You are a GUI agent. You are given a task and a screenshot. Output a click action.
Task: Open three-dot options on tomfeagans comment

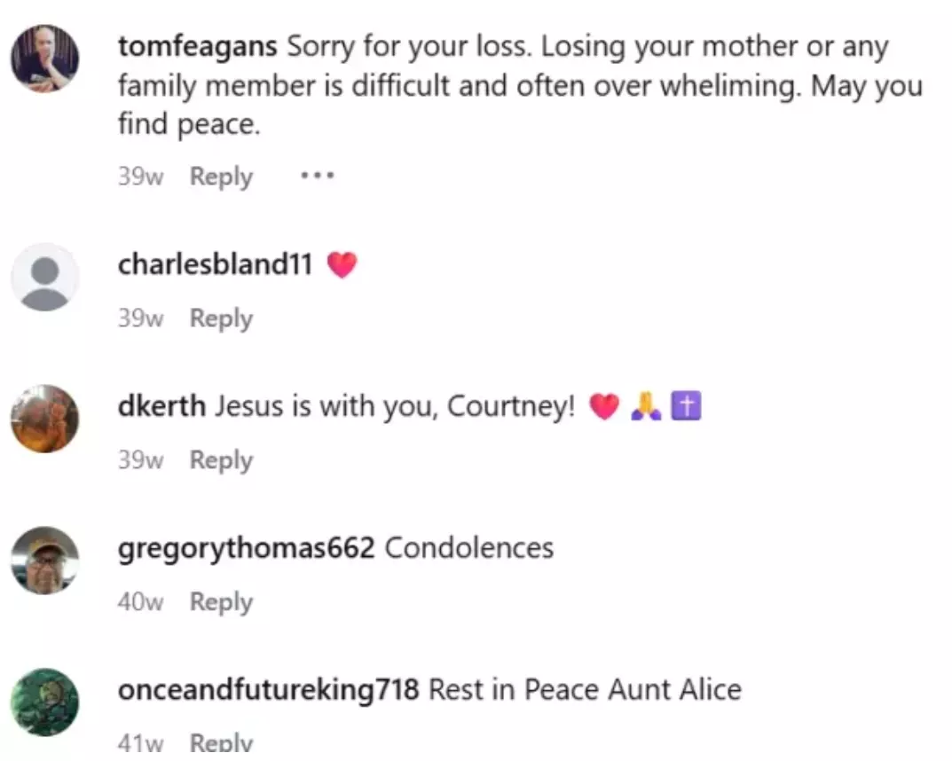coord(317,176)
